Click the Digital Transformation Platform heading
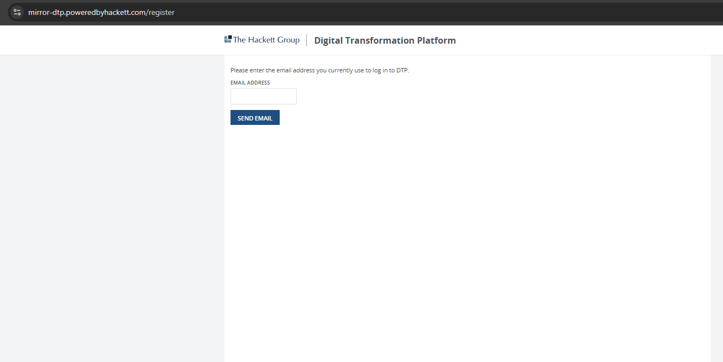The image size is (723, 362). click(x=385, y=40)
